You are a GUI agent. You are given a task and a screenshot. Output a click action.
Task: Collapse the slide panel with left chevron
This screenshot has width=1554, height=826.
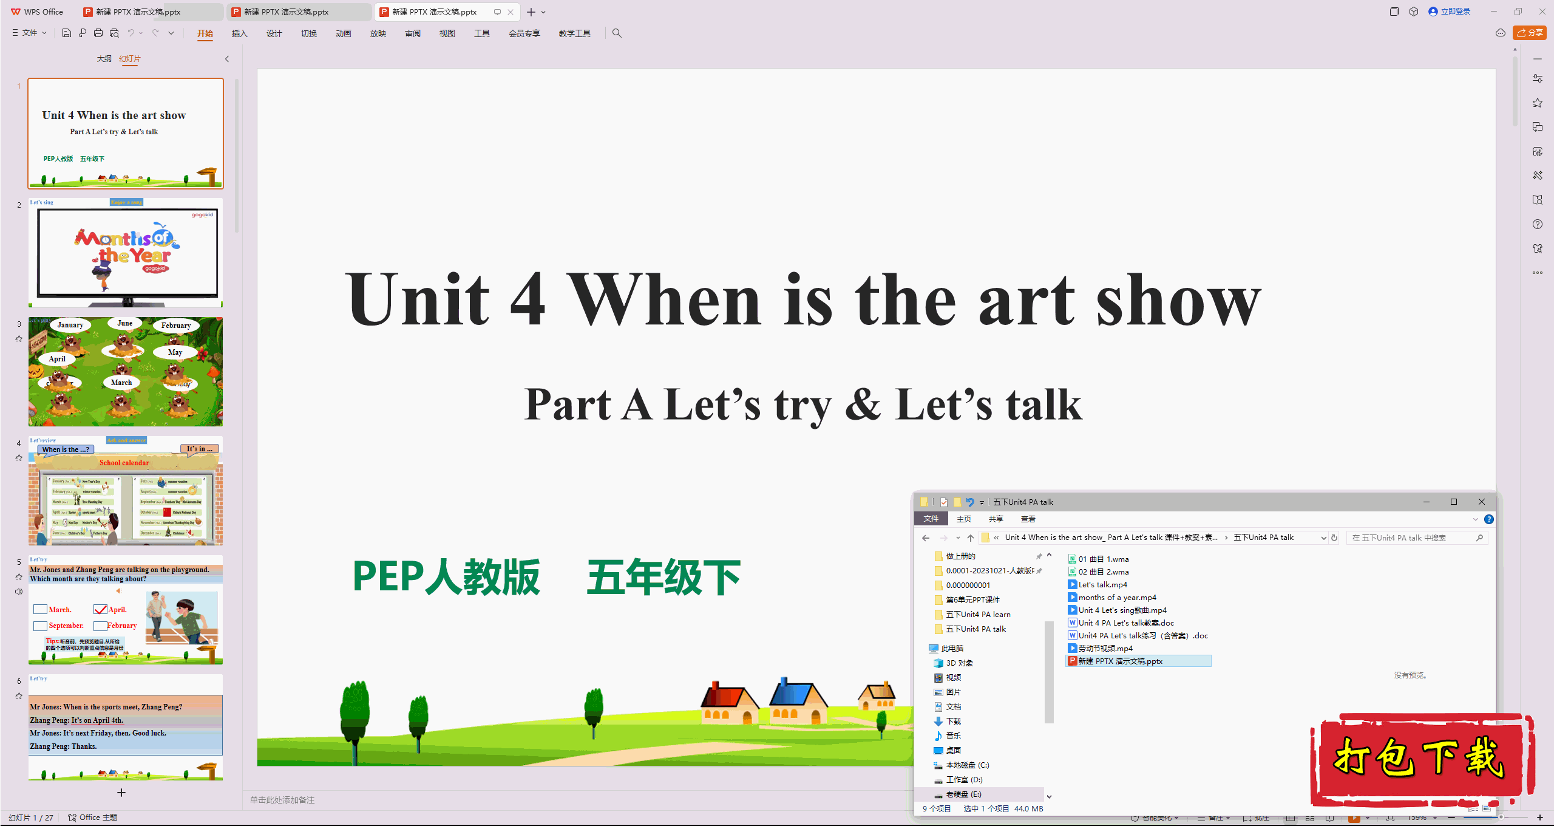pos(227,59)
